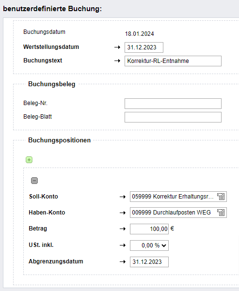Click the arrow beside Wertstellungsdatum
The image size is (239, 291).
[x=117, y=47]
